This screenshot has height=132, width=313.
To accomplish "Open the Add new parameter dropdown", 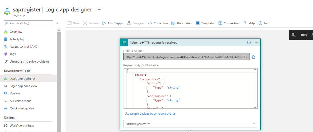I will 190,124.
